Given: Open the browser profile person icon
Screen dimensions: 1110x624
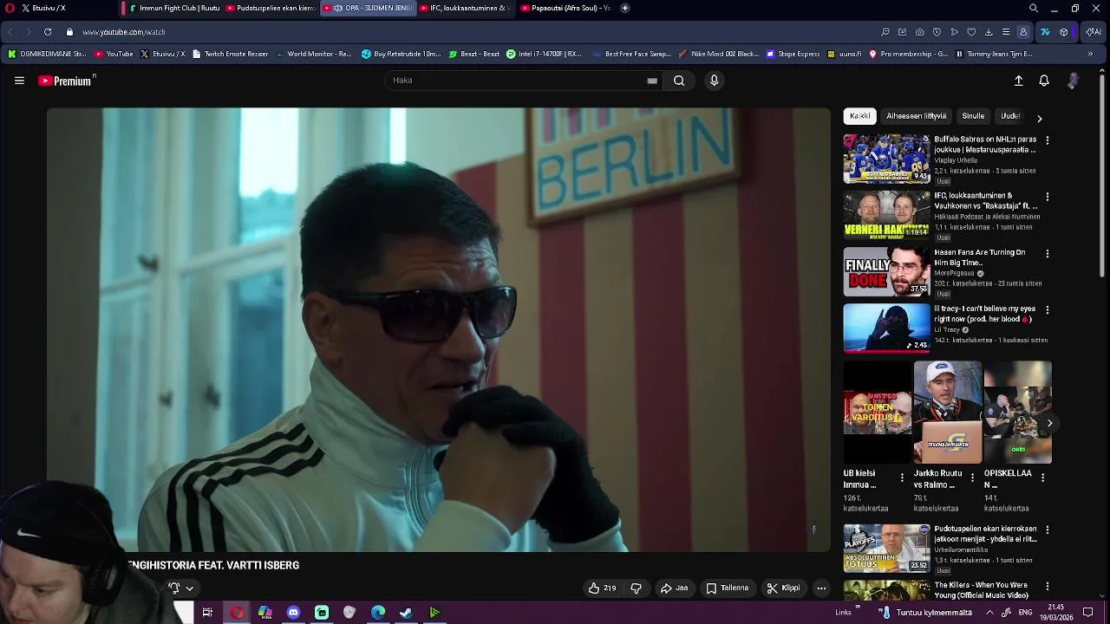Looking at the screenshot, I should click(x=1023, y=32).
